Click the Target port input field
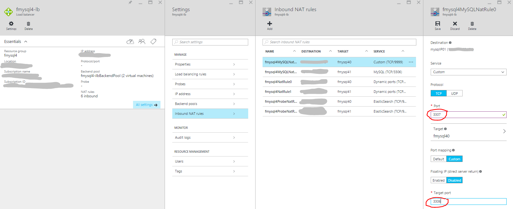 tap(468, 201)
